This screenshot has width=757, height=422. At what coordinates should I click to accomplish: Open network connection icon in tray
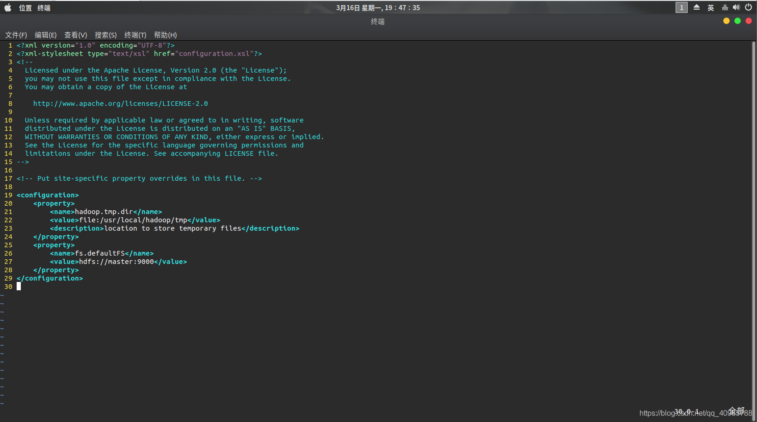point(725,7)
